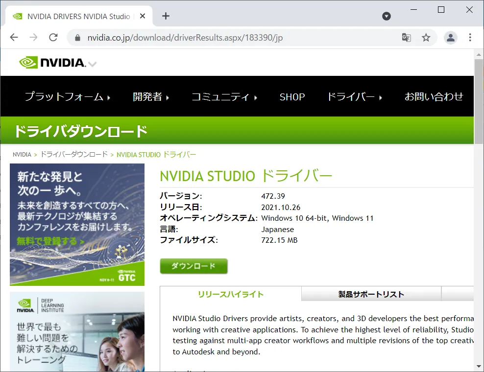Open the Google Translate icon in address bar
This screenshot has height=372, width=484.
(x=406, y=38)
